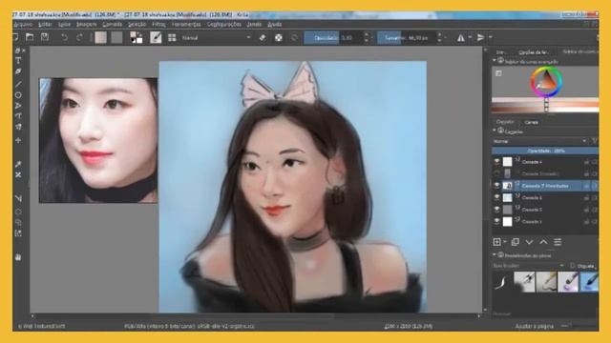Open the Arquivo menu
The image size is (611, 343).
(x=23, y=25)
